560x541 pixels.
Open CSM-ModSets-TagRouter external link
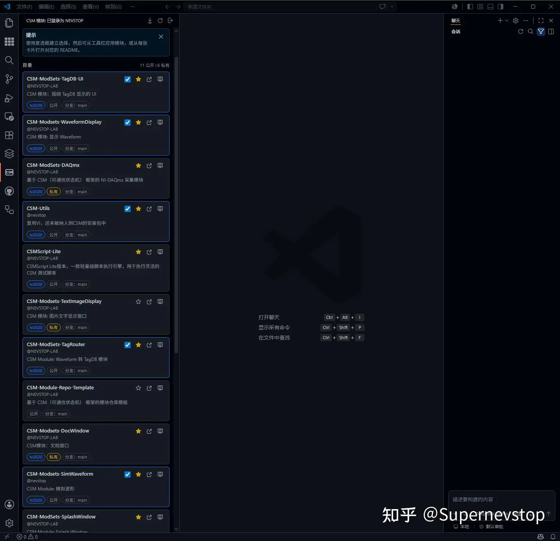tap(149, 345)
